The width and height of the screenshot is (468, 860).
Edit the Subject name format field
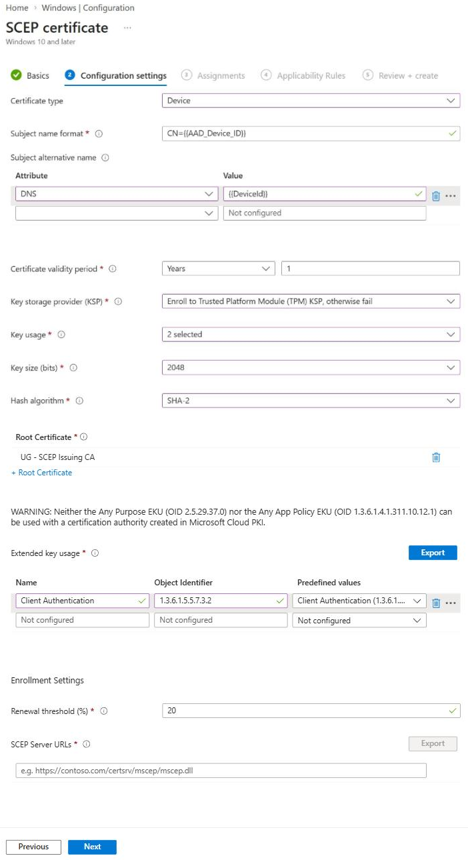[311, 133]
